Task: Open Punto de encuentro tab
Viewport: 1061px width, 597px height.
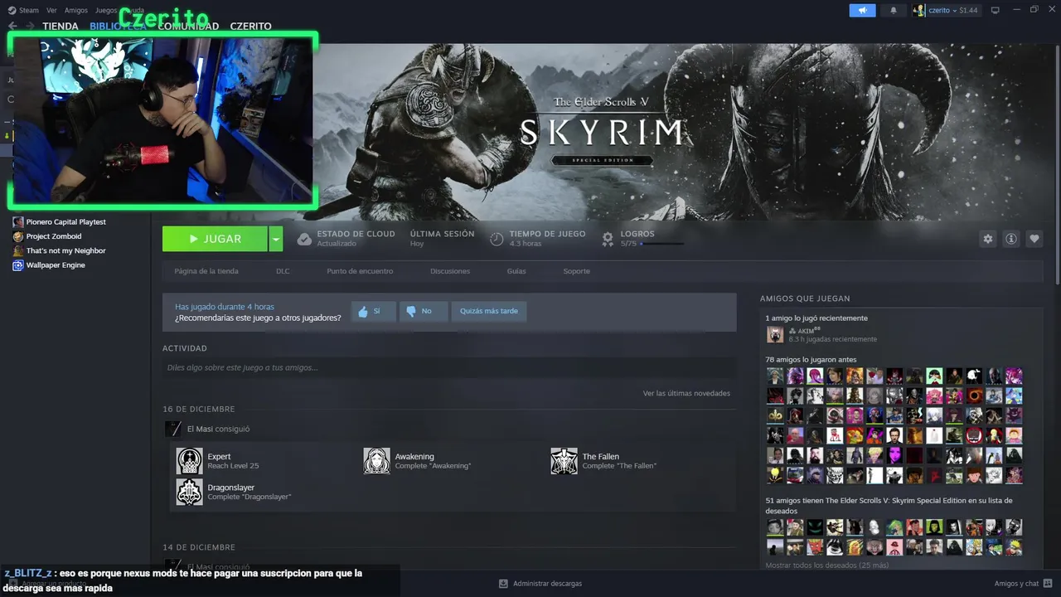Action: pos(360,271)
